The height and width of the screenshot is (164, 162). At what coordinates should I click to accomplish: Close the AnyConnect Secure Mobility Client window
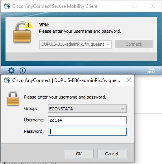[x=153, y=6]
